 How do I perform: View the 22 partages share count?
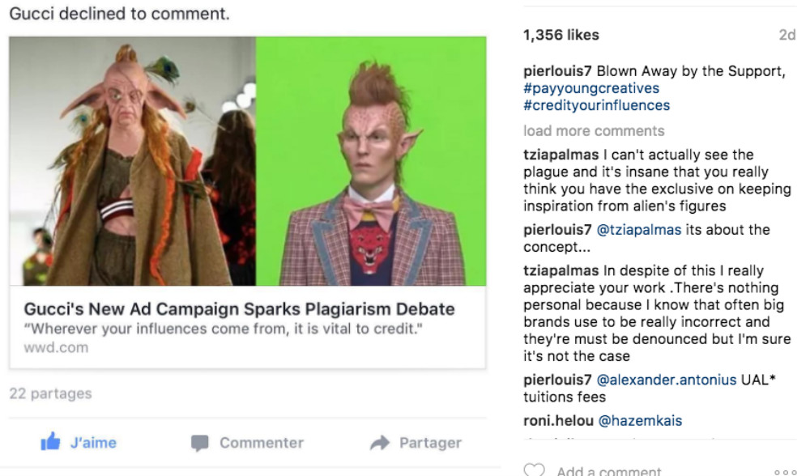(50, 393)
